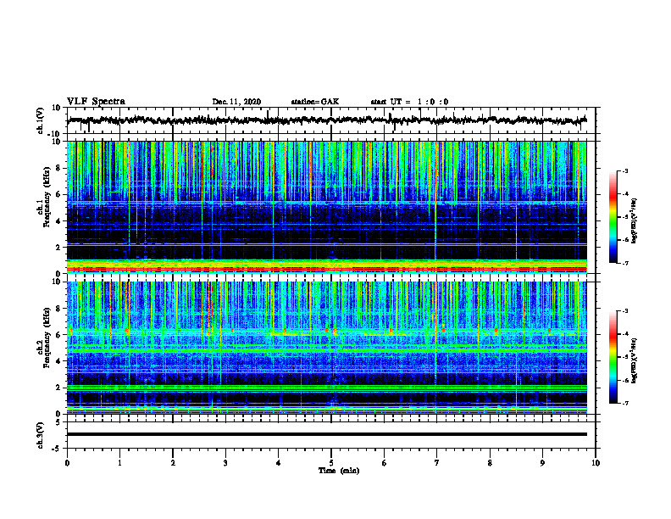
Task: Select the date "Dec. 11, 2020"
Action: (236, 102)
